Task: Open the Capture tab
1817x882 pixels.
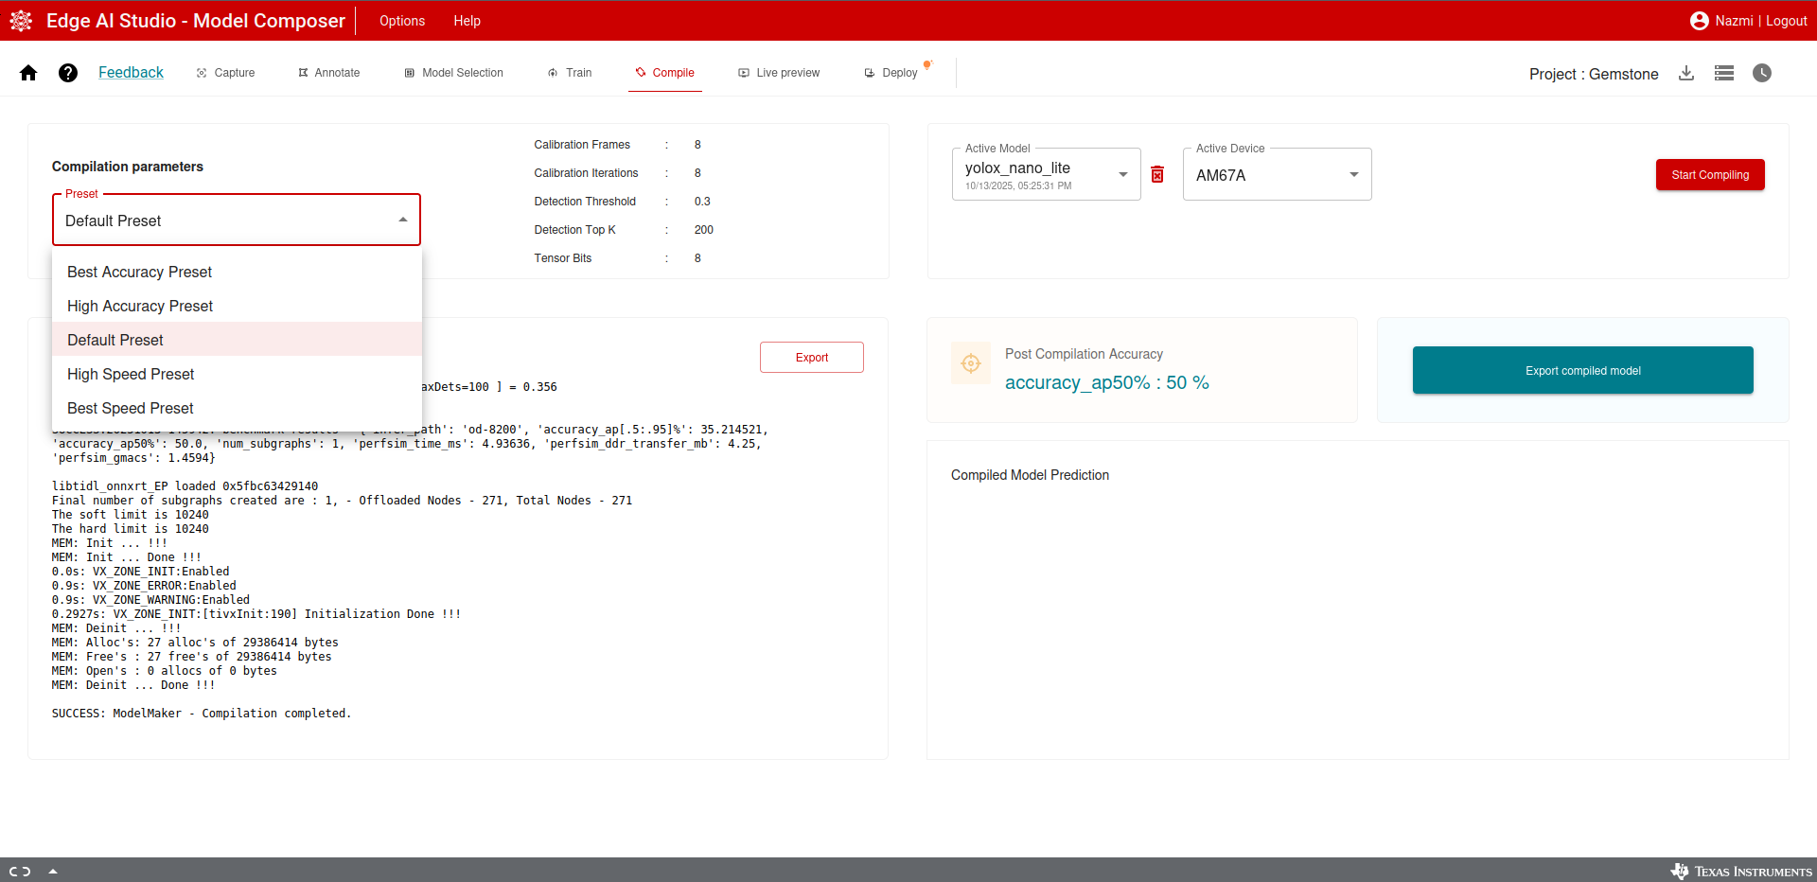Action: click(225, 73)
